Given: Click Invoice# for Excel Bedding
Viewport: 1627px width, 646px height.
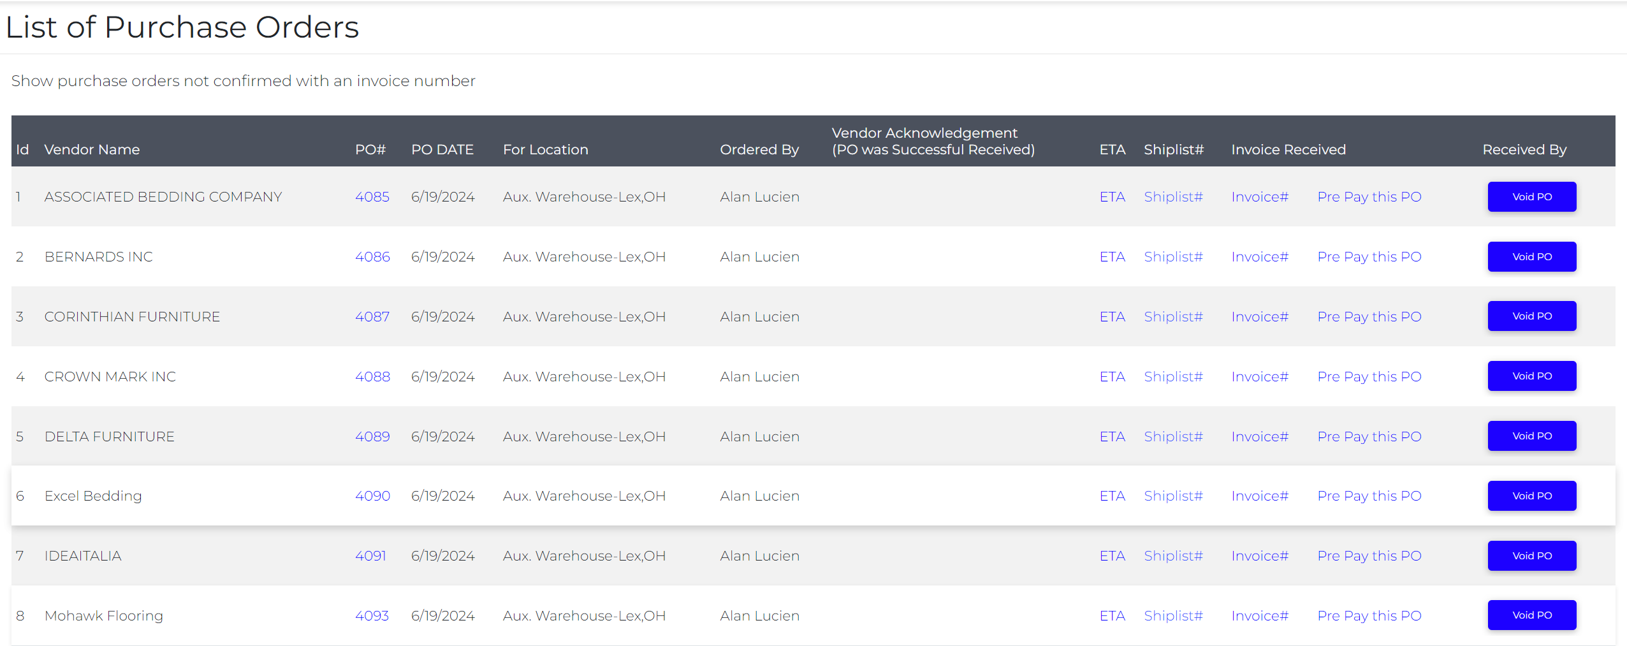Looking at the screenshot, I should click(1260, 496).
